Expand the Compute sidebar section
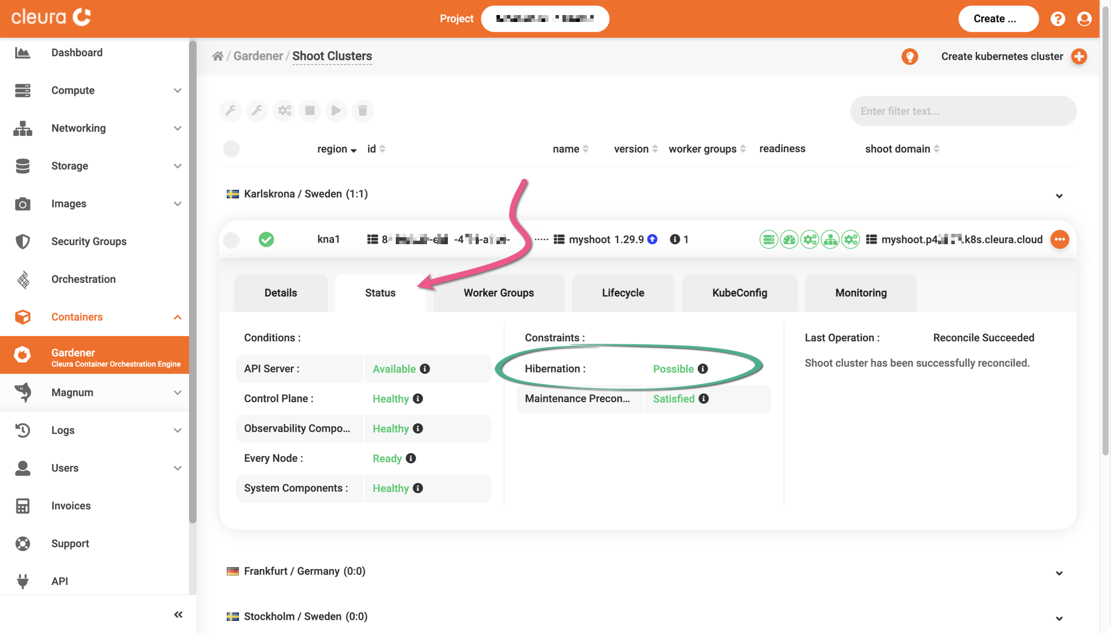The height and width of the screenshot is (633, 1111). point(177,90)
